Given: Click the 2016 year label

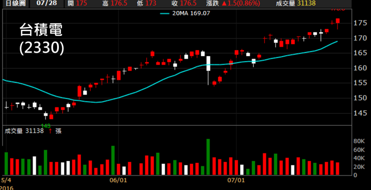Looking at the screenshot, I should 7,188.
